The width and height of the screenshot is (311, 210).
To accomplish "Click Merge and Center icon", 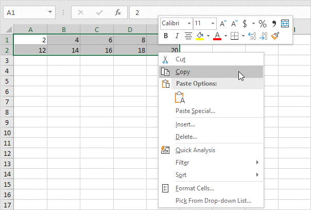I will point(285,23).
